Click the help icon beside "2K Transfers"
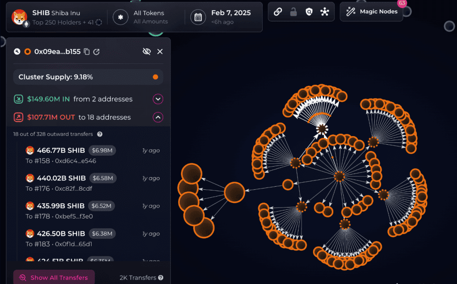The height and width of the screenshot is (284, 457). pyautogui.click(x=160, y=278)
